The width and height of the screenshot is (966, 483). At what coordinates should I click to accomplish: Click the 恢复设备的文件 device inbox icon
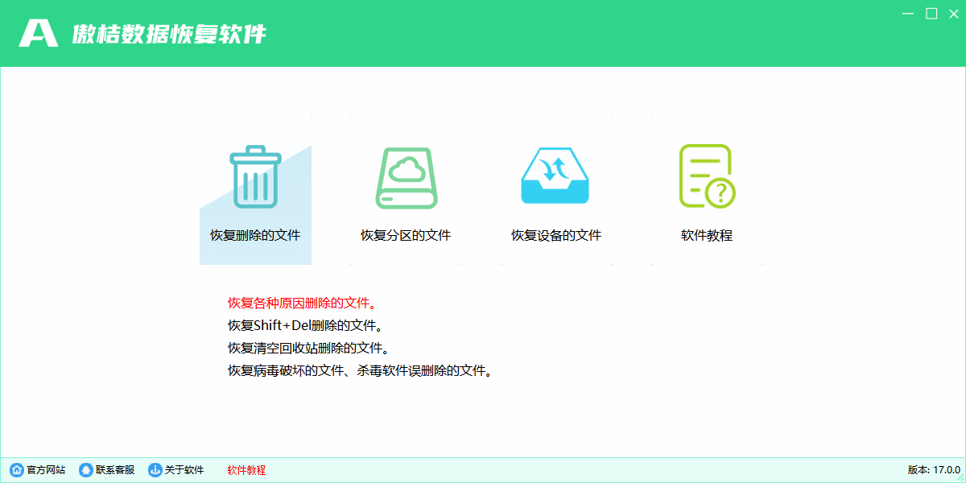(555, 177)
